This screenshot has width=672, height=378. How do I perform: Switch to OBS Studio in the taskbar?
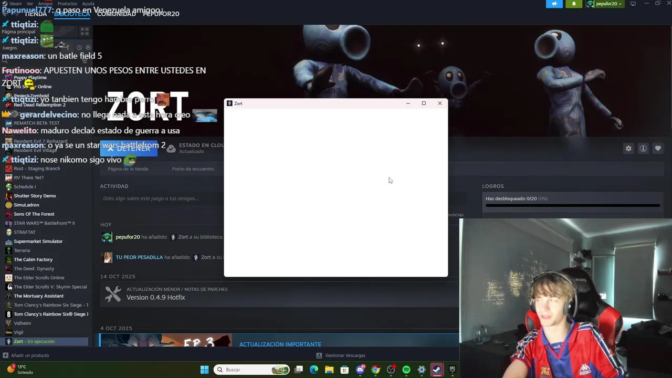point(391,370)
